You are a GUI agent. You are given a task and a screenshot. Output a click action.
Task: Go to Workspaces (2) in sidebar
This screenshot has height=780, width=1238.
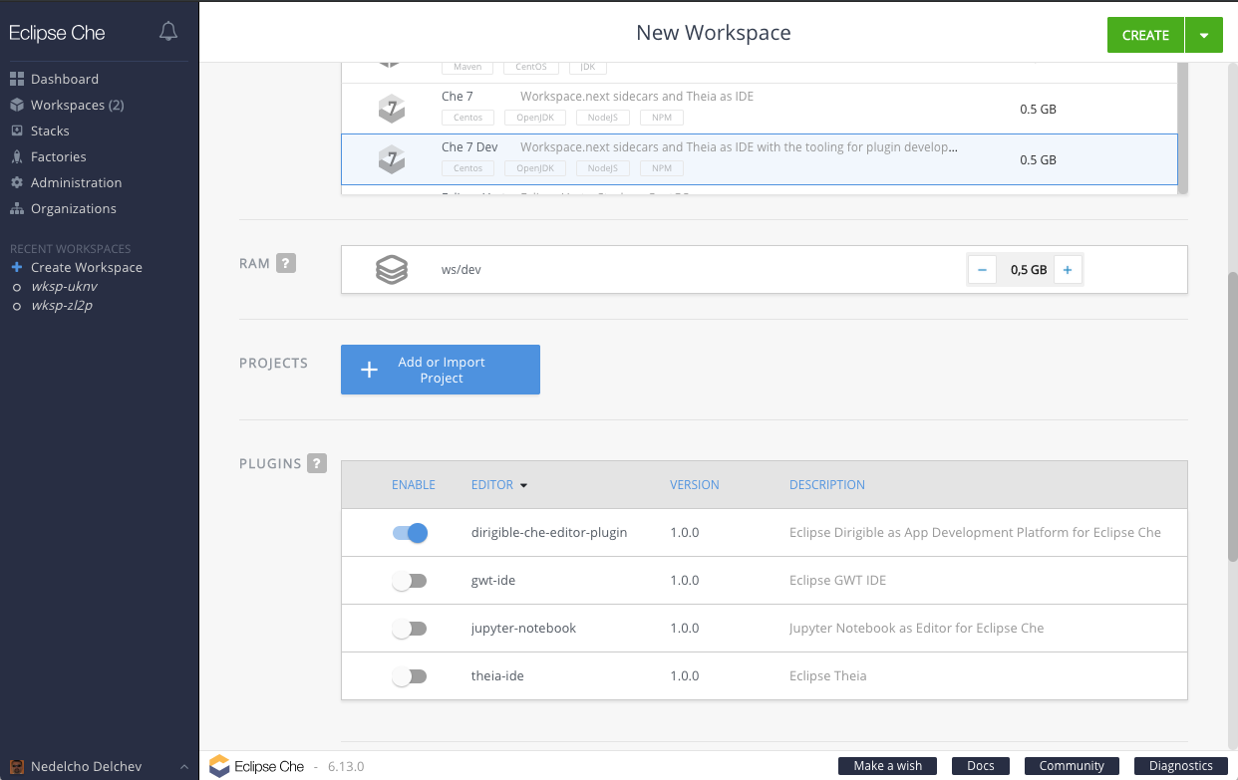pos(78,105)
